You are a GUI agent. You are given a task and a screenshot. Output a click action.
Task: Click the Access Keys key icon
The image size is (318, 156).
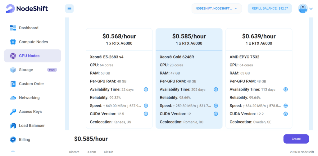coord(13,112)
